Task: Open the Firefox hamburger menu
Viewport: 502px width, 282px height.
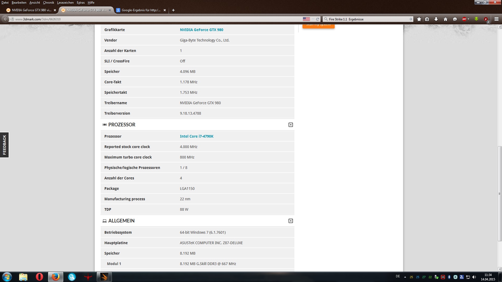Action: (x=497, y=19)
